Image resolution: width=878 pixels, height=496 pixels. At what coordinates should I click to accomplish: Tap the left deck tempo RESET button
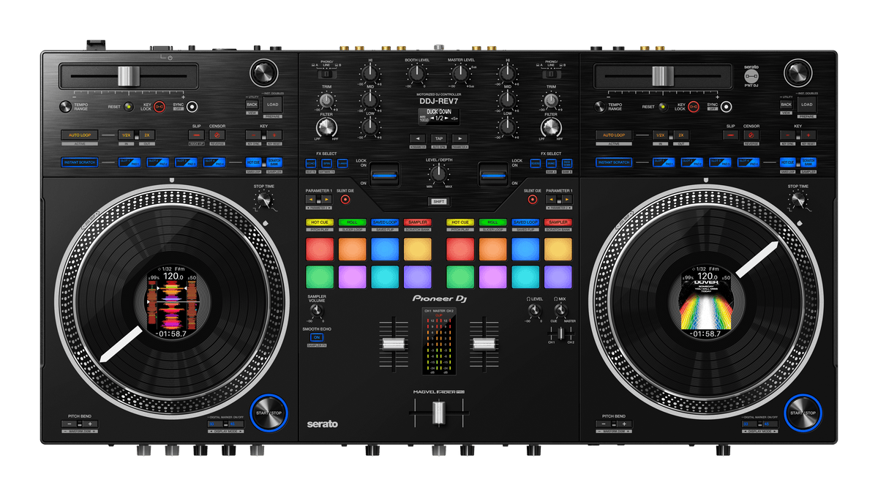[x=128, y=107]
